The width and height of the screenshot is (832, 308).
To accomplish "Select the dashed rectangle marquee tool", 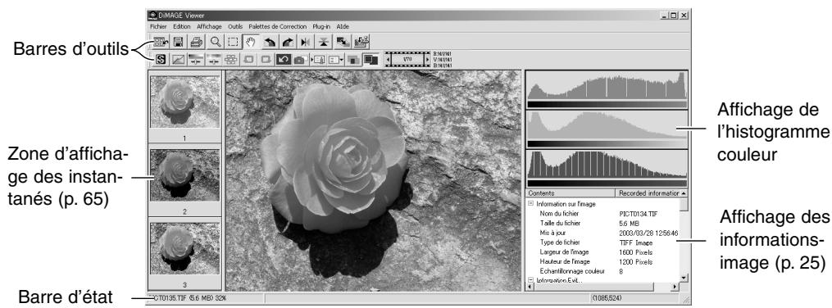I will pyautogui.click(x=233, y=41).
